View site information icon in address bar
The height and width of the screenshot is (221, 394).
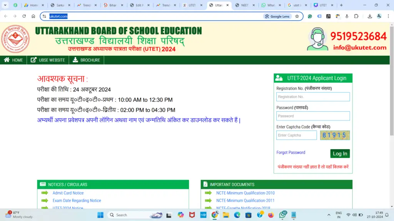click(x=45, y=16)
